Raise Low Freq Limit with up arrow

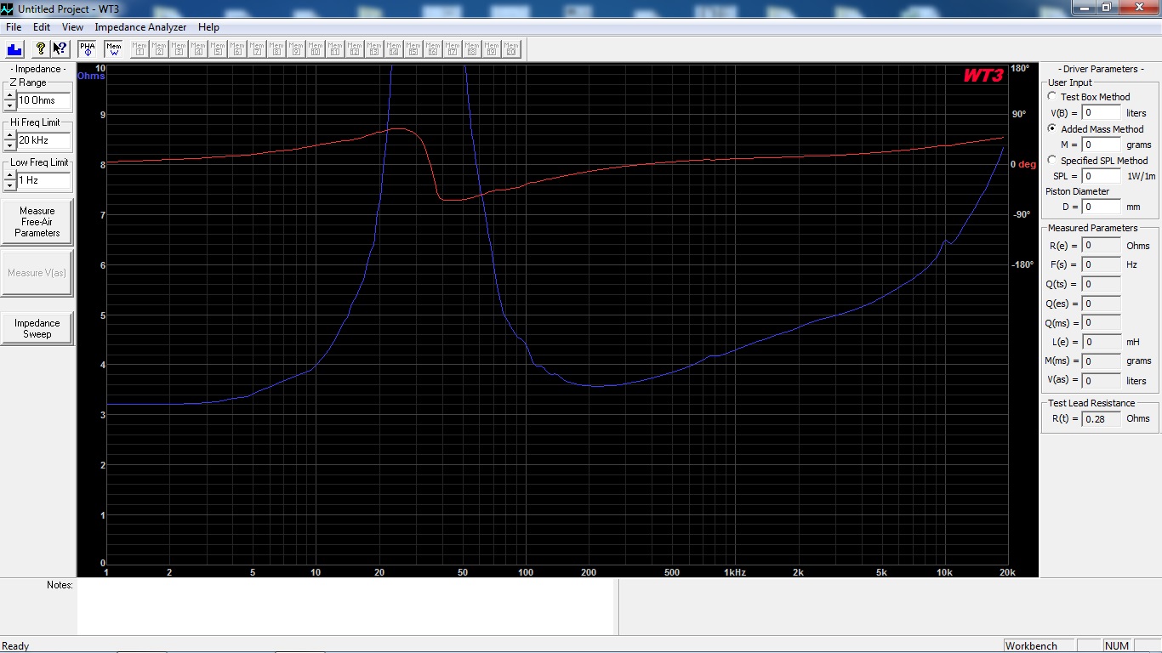point(10,176)
